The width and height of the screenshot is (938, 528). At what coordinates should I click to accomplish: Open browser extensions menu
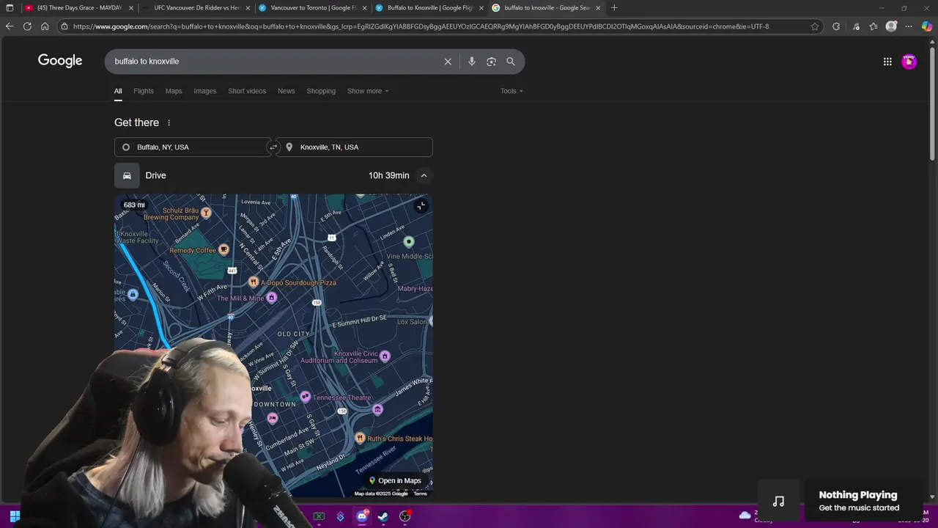pos(836,26)
